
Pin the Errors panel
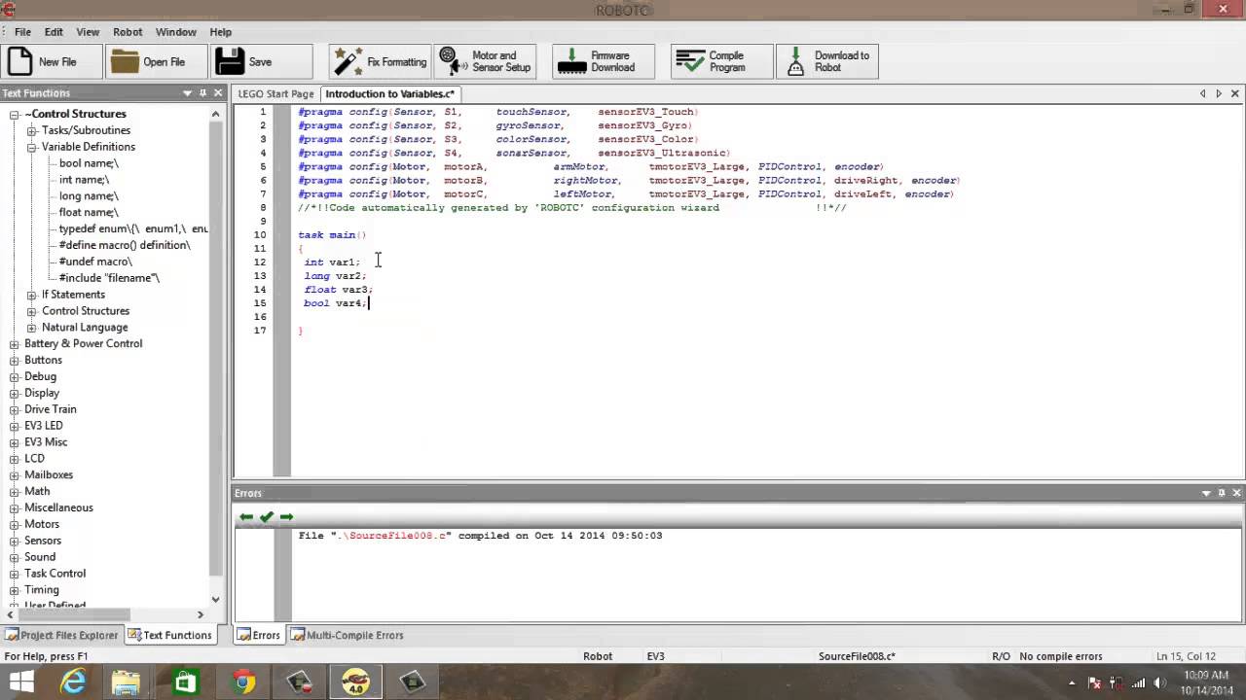[1222, 493]
